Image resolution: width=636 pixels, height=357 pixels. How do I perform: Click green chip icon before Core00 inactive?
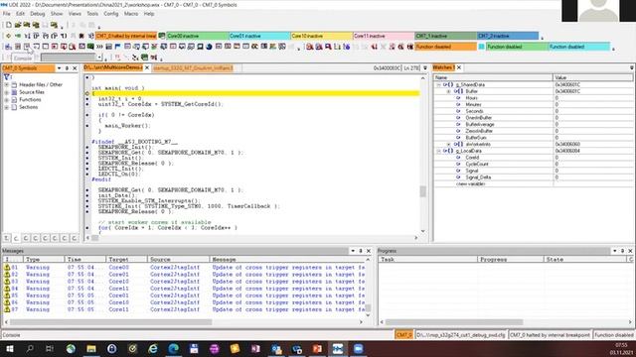pyautogui.click(x=162, y=36)
